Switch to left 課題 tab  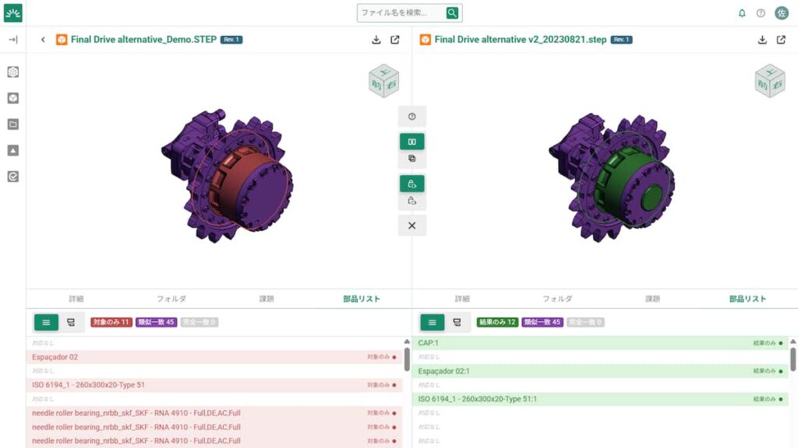pyautogui.click(x=267, y=299)
